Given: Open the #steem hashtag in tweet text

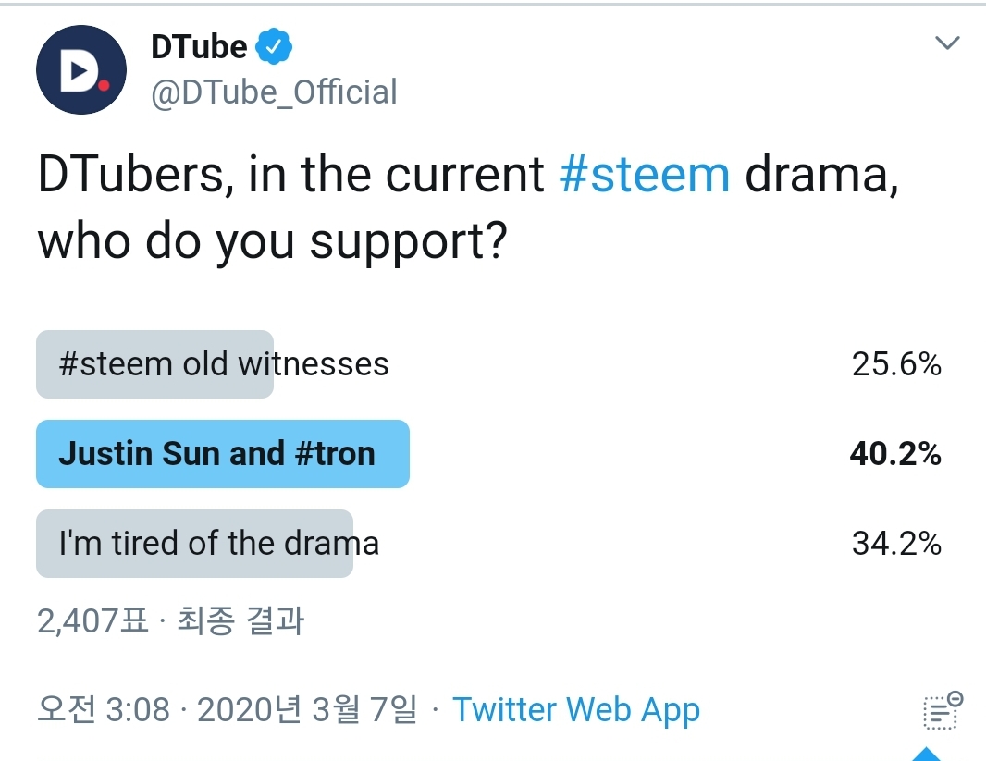Looking at the screenshot, I should pos(645,176).
